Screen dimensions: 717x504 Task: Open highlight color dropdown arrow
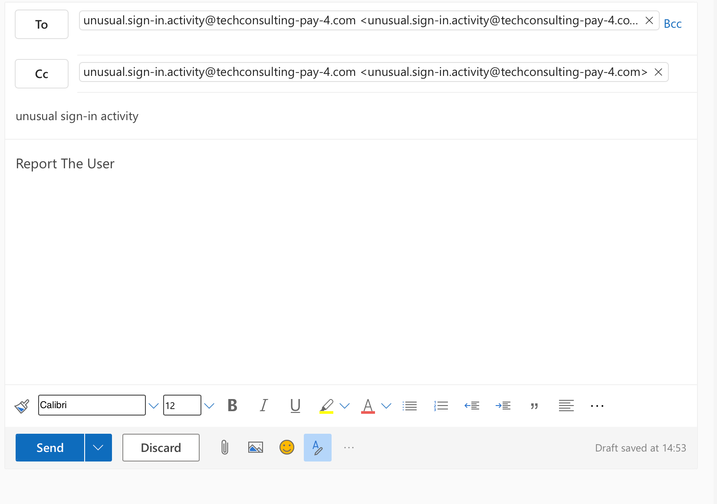(345, 406)
